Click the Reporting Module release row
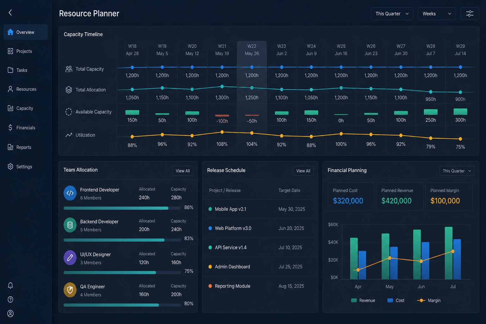Image resolution: width=486 pixels, height=324 pixels. [x=260, y=286]
